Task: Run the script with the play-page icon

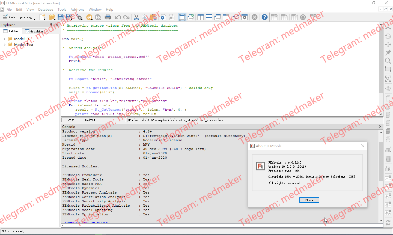Action: pos(163,17)
